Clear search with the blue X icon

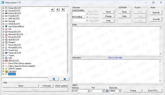[65, 79]
